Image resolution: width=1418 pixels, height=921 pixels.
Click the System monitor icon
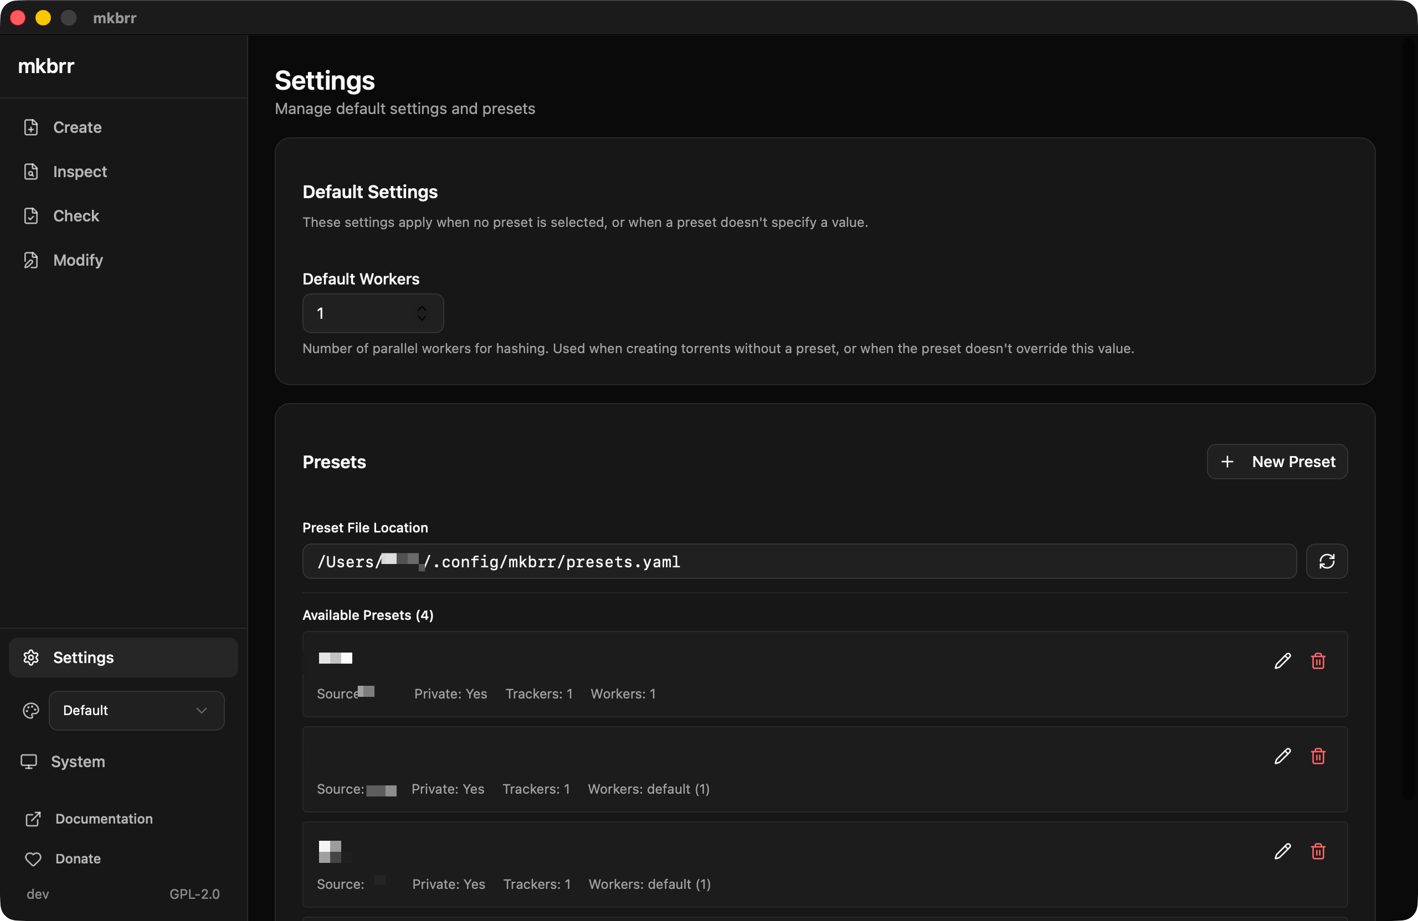tap(29, 762)
